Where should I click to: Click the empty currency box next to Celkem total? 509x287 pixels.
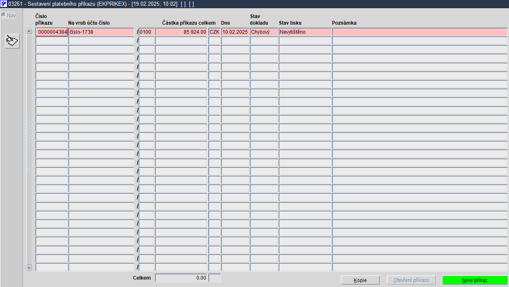(x=214, y=278)
